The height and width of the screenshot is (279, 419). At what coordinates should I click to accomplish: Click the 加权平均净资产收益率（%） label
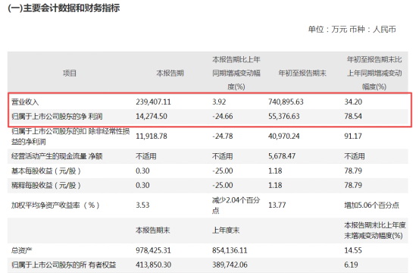pyautogui.click(x=55, y=205)
